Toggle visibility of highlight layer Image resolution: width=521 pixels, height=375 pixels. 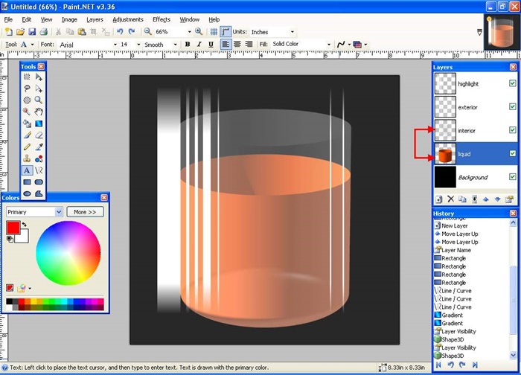click(512, 83)
